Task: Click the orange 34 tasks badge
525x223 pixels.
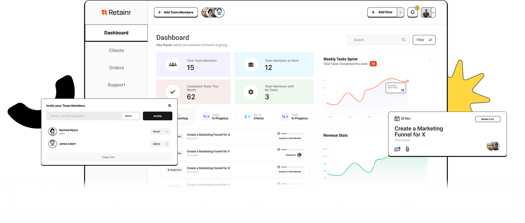Action: (373, 64)
